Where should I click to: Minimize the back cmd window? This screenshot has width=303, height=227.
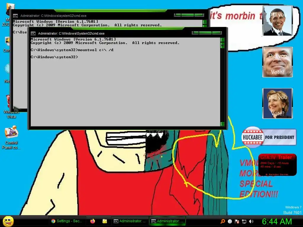178,15
